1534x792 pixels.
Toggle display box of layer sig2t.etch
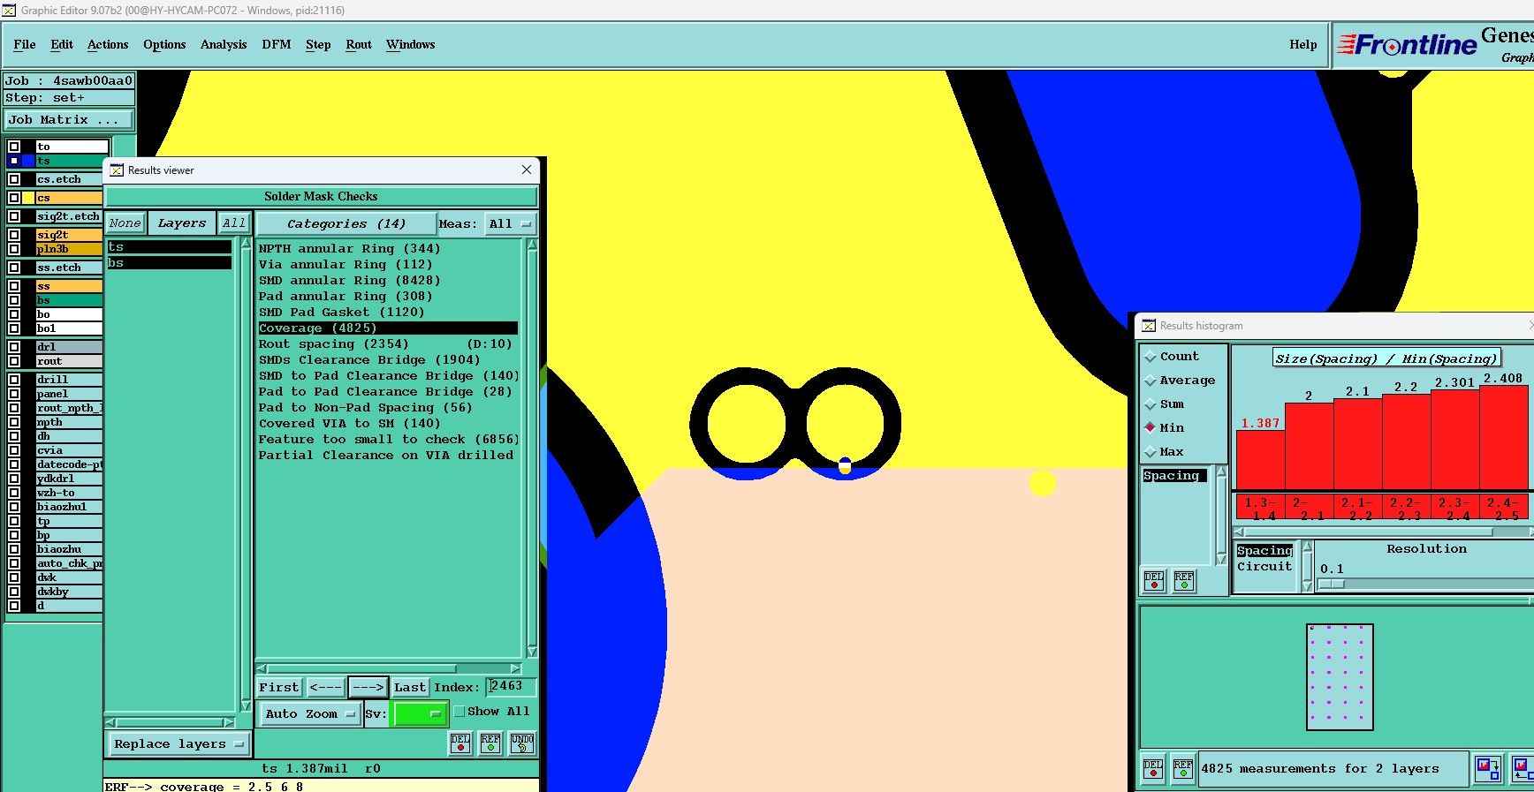[14, 216]
